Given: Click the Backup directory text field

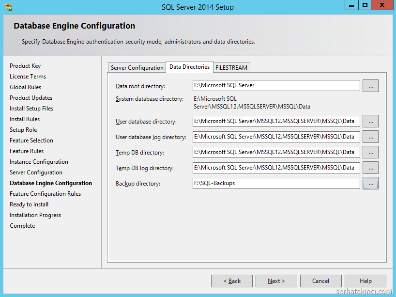Looking at the screenshot, I should point(276,184).
